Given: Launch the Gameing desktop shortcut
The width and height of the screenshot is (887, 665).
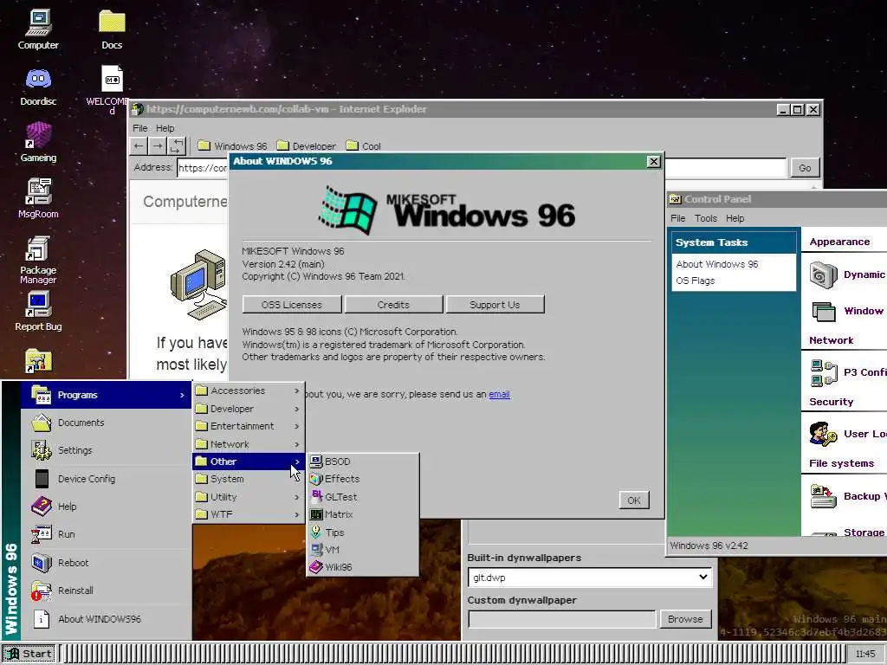Looking at the screenshot, I should [38, 142].
